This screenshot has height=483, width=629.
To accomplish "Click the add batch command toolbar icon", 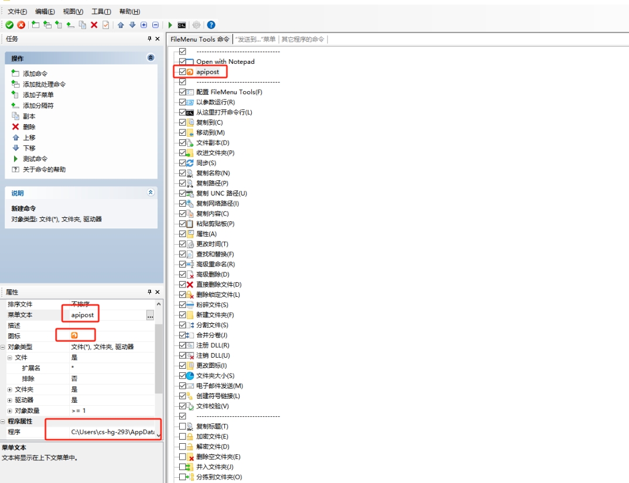I will coord(47,25).
